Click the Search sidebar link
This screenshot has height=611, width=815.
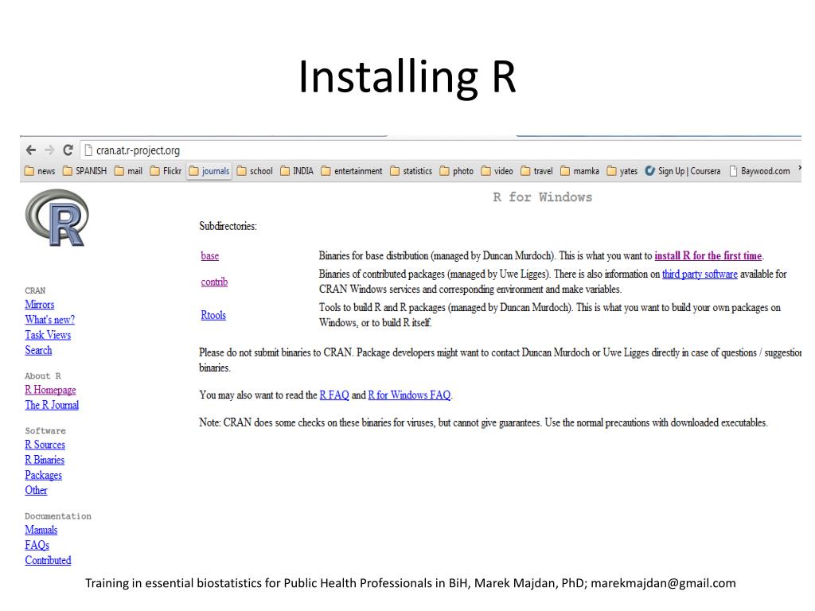tap(38, 350)
